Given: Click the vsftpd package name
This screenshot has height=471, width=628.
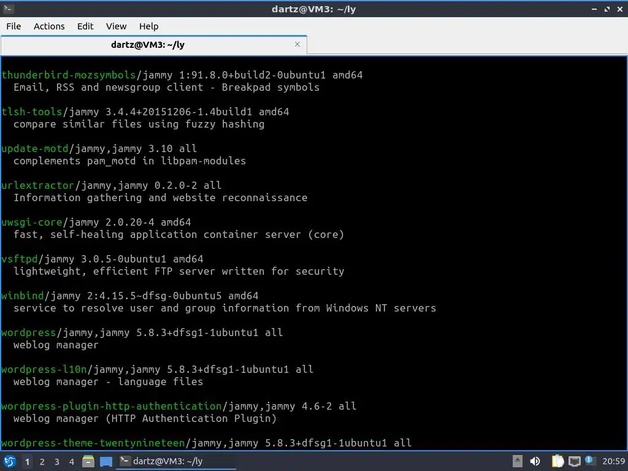Looking at the screenshot, I should [x=19, y=259].
